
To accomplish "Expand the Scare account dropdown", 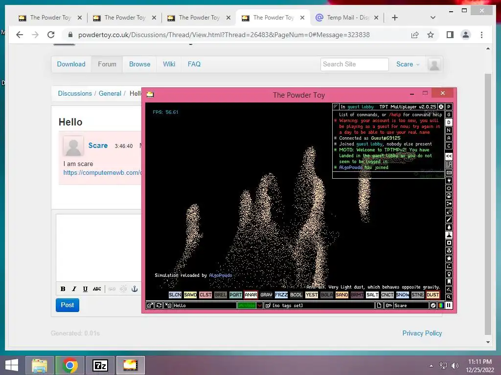I will pos(408,64).
